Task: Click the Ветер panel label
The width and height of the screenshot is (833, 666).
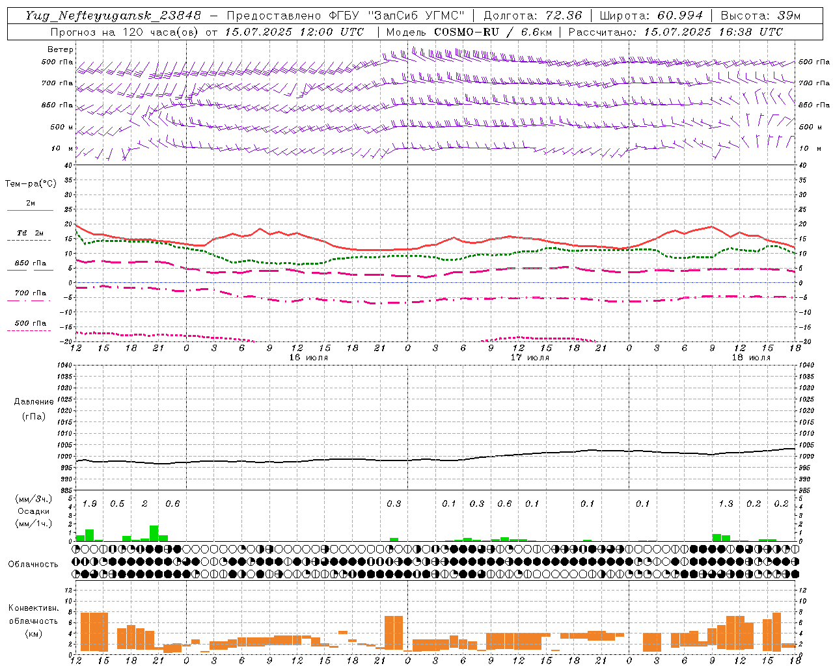Action: point(61,49)
